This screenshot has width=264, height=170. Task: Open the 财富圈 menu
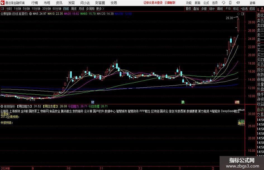100,3
